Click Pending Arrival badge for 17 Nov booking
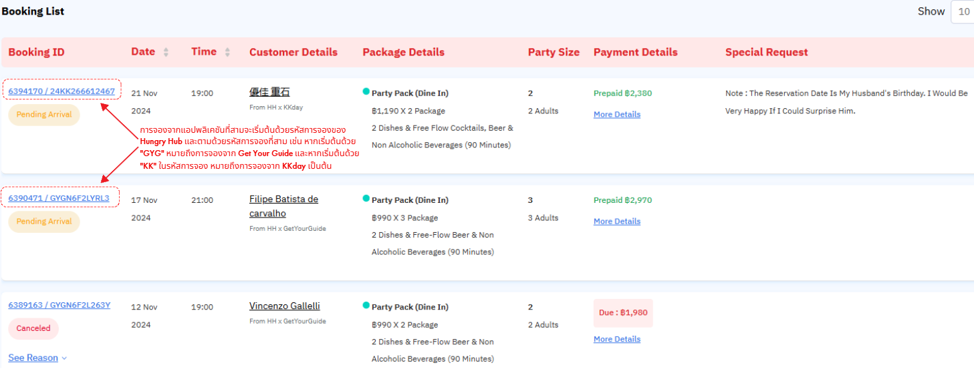This screenshot has height=371, width=974. point(44,222)
